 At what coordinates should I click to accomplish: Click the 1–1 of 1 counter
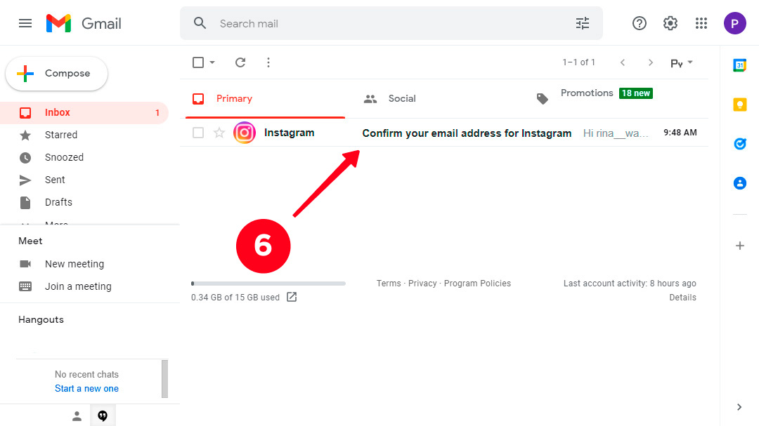[x=578, y=62]
